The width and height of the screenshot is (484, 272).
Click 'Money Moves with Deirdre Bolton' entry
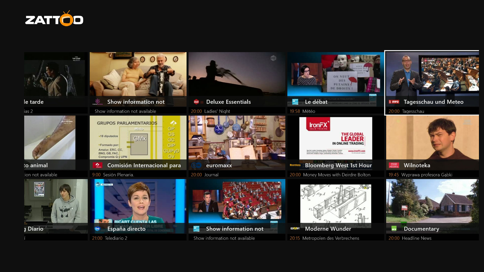(337, 175)
